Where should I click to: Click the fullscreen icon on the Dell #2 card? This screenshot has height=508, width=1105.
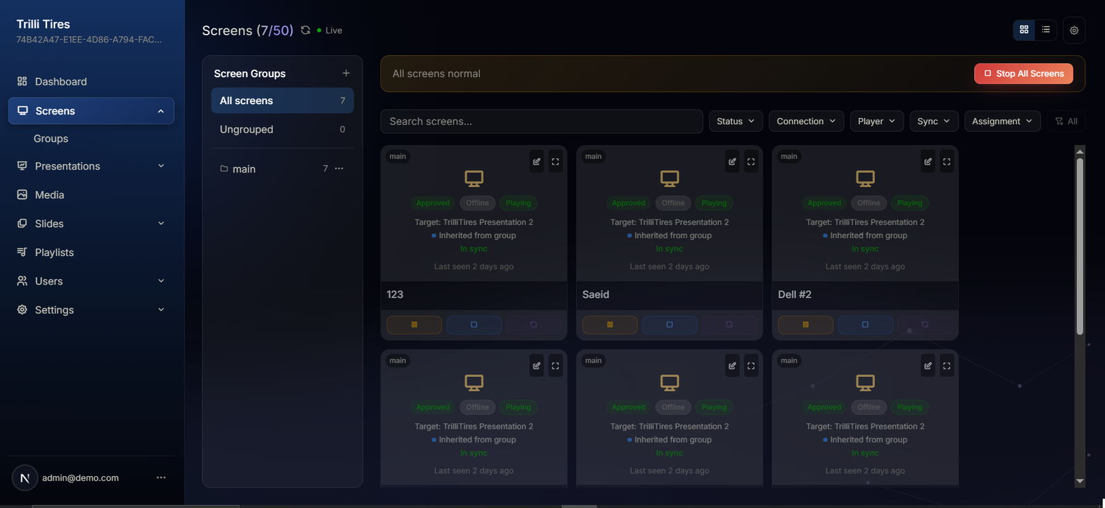tap(947, 162)
